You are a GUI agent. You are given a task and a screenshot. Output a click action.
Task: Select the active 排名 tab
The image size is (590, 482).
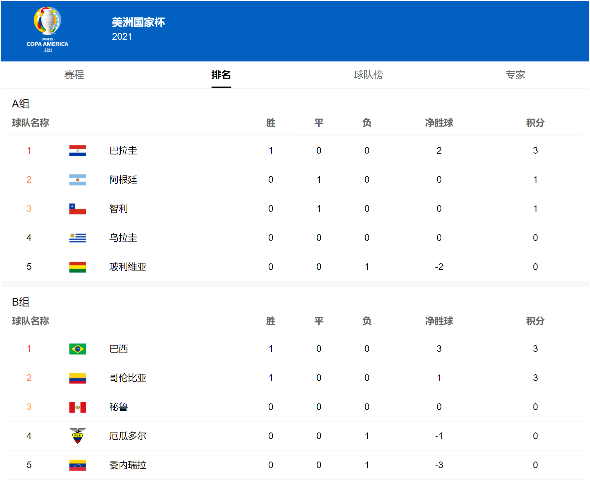pyautogui.click(x=221, y=75)
